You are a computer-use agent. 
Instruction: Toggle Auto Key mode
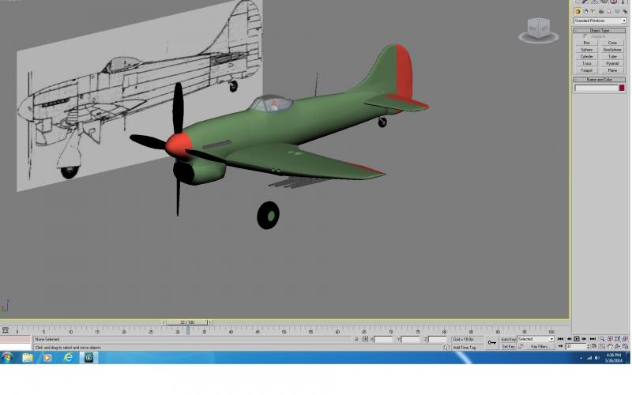click(508, 340)
